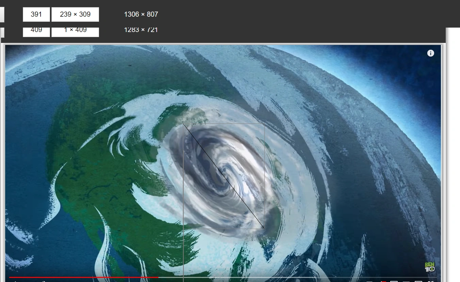Click the 1283 × 721 size readout
Image resolution: width=460 pixels, height=282 pixels.
141,30
